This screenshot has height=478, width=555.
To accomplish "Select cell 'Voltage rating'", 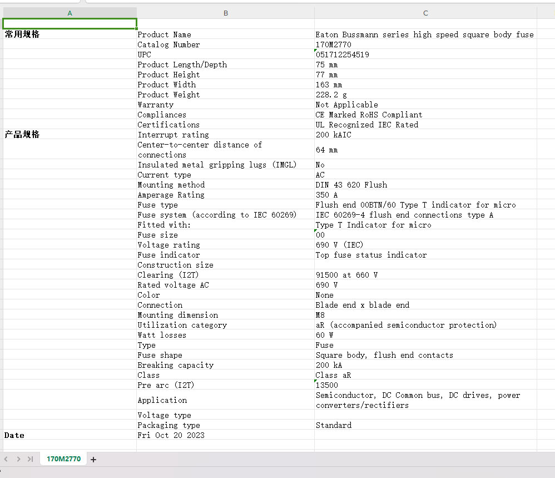I will click(x=225, y=245).
